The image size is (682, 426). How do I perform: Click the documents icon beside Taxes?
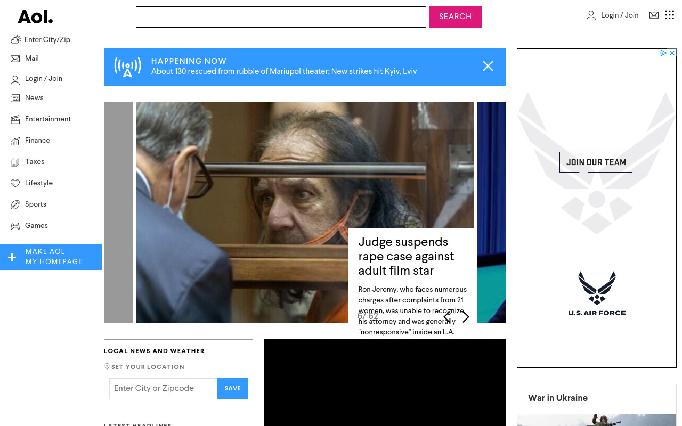[x=15, y=162]
